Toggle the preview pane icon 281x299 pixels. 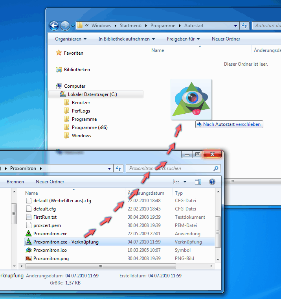(198, 182)
